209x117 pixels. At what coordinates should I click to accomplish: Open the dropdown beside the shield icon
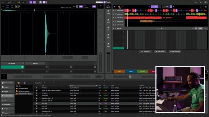coord(46,2)
